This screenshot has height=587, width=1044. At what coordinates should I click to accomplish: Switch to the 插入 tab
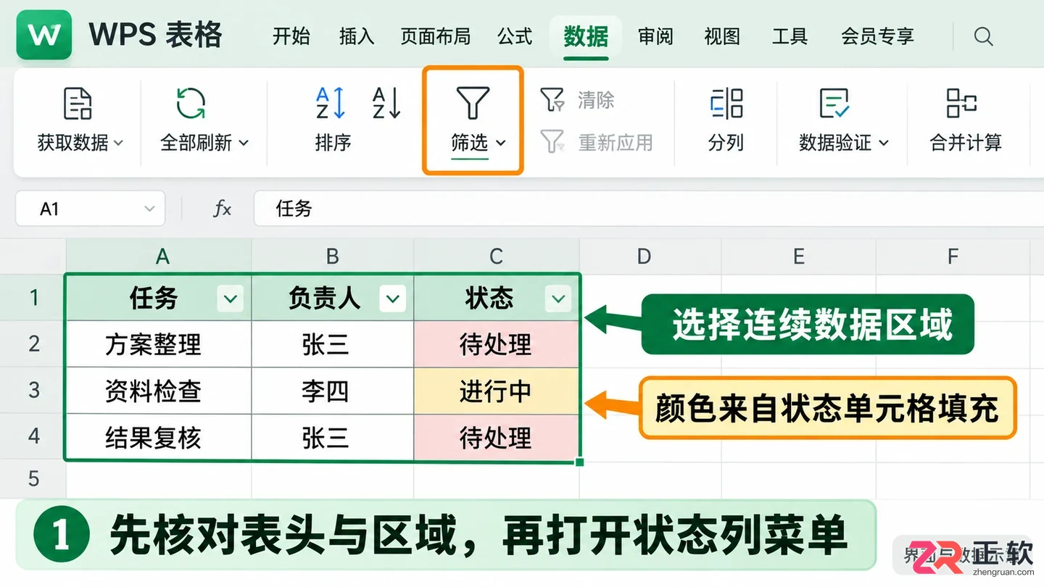point(357,36)
